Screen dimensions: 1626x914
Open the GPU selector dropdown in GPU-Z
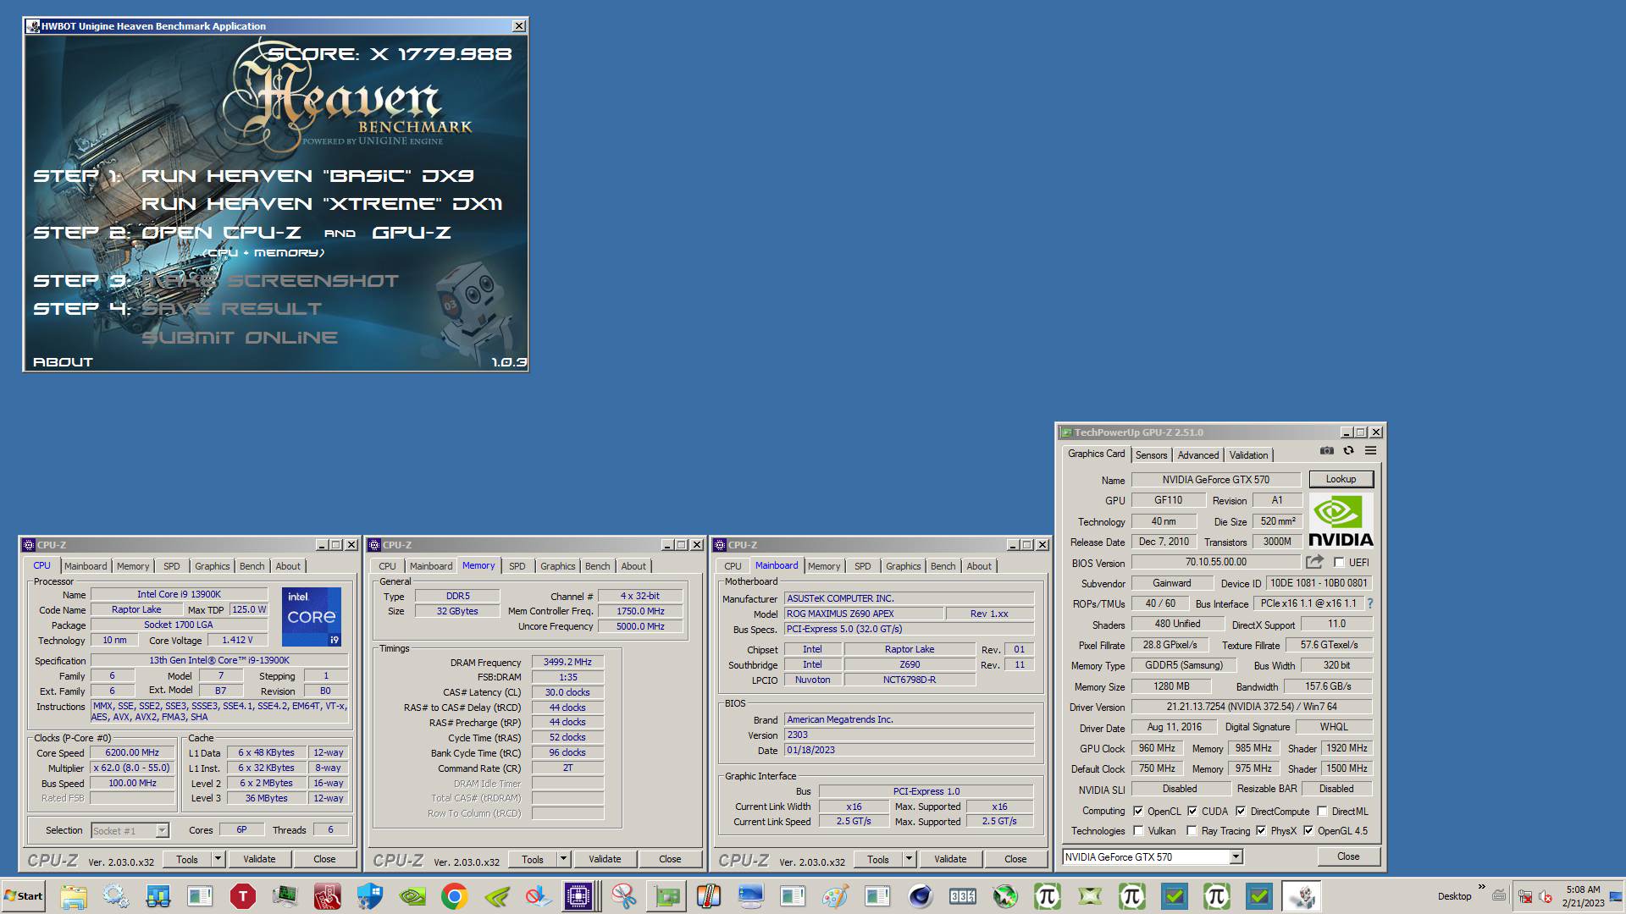(x=1236, y=857)
